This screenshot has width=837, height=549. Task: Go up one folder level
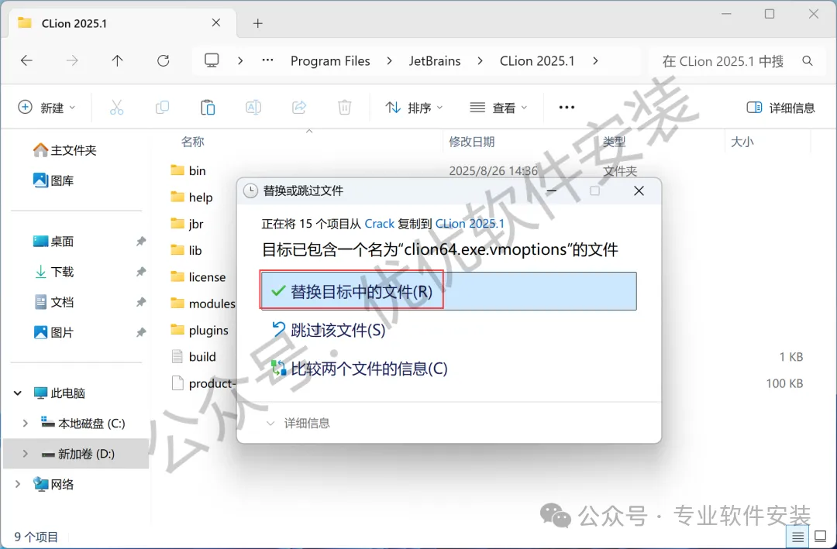(118, 61)
